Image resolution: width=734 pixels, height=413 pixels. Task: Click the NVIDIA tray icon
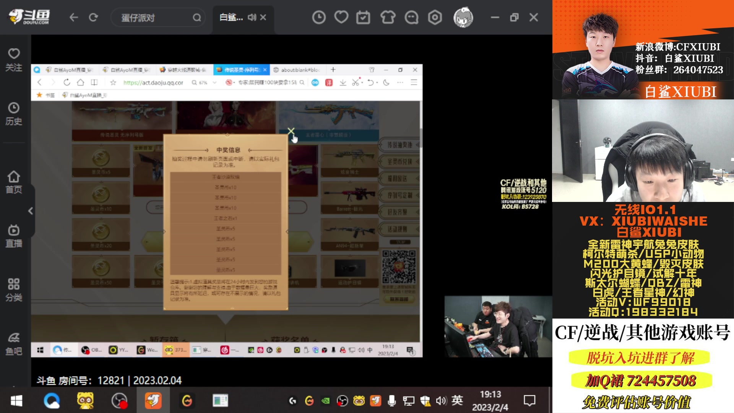point(326,400)
